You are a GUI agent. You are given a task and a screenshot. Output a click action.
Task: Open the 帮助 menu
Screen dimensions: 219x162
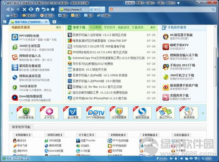pos(171,3)
